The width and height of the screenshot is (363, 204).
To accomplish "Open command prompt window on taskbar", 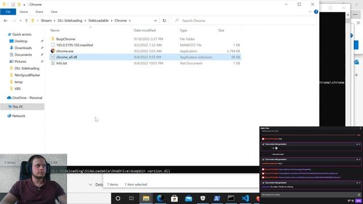I will click(x=231, y=198).
